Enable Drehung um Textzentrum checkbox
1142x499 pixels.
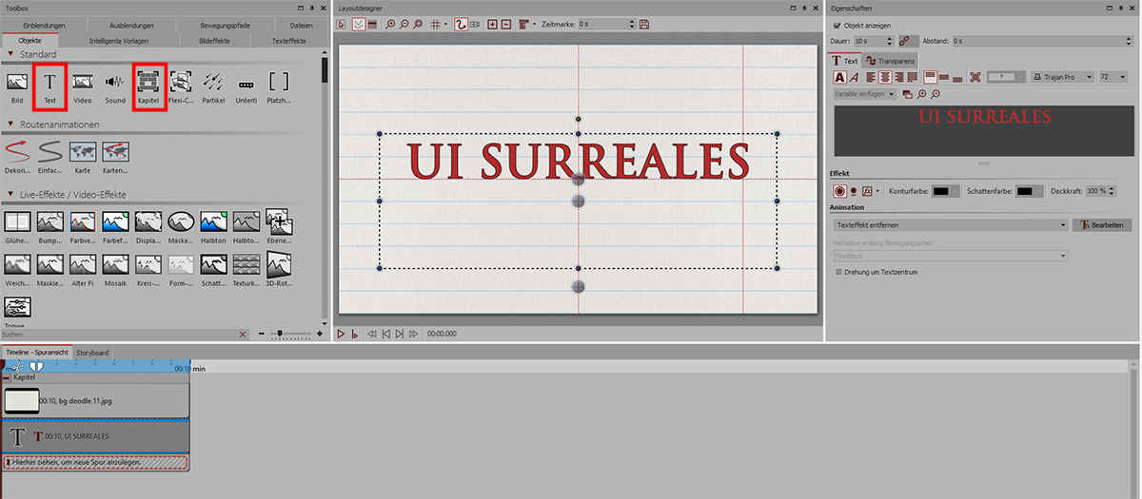(x=837, y=272)
